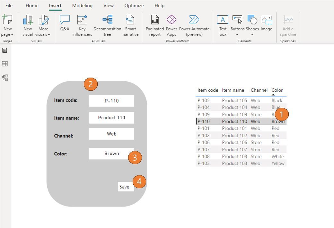
Task: Sort by Item name column header
Action: (x=233, y=90)
